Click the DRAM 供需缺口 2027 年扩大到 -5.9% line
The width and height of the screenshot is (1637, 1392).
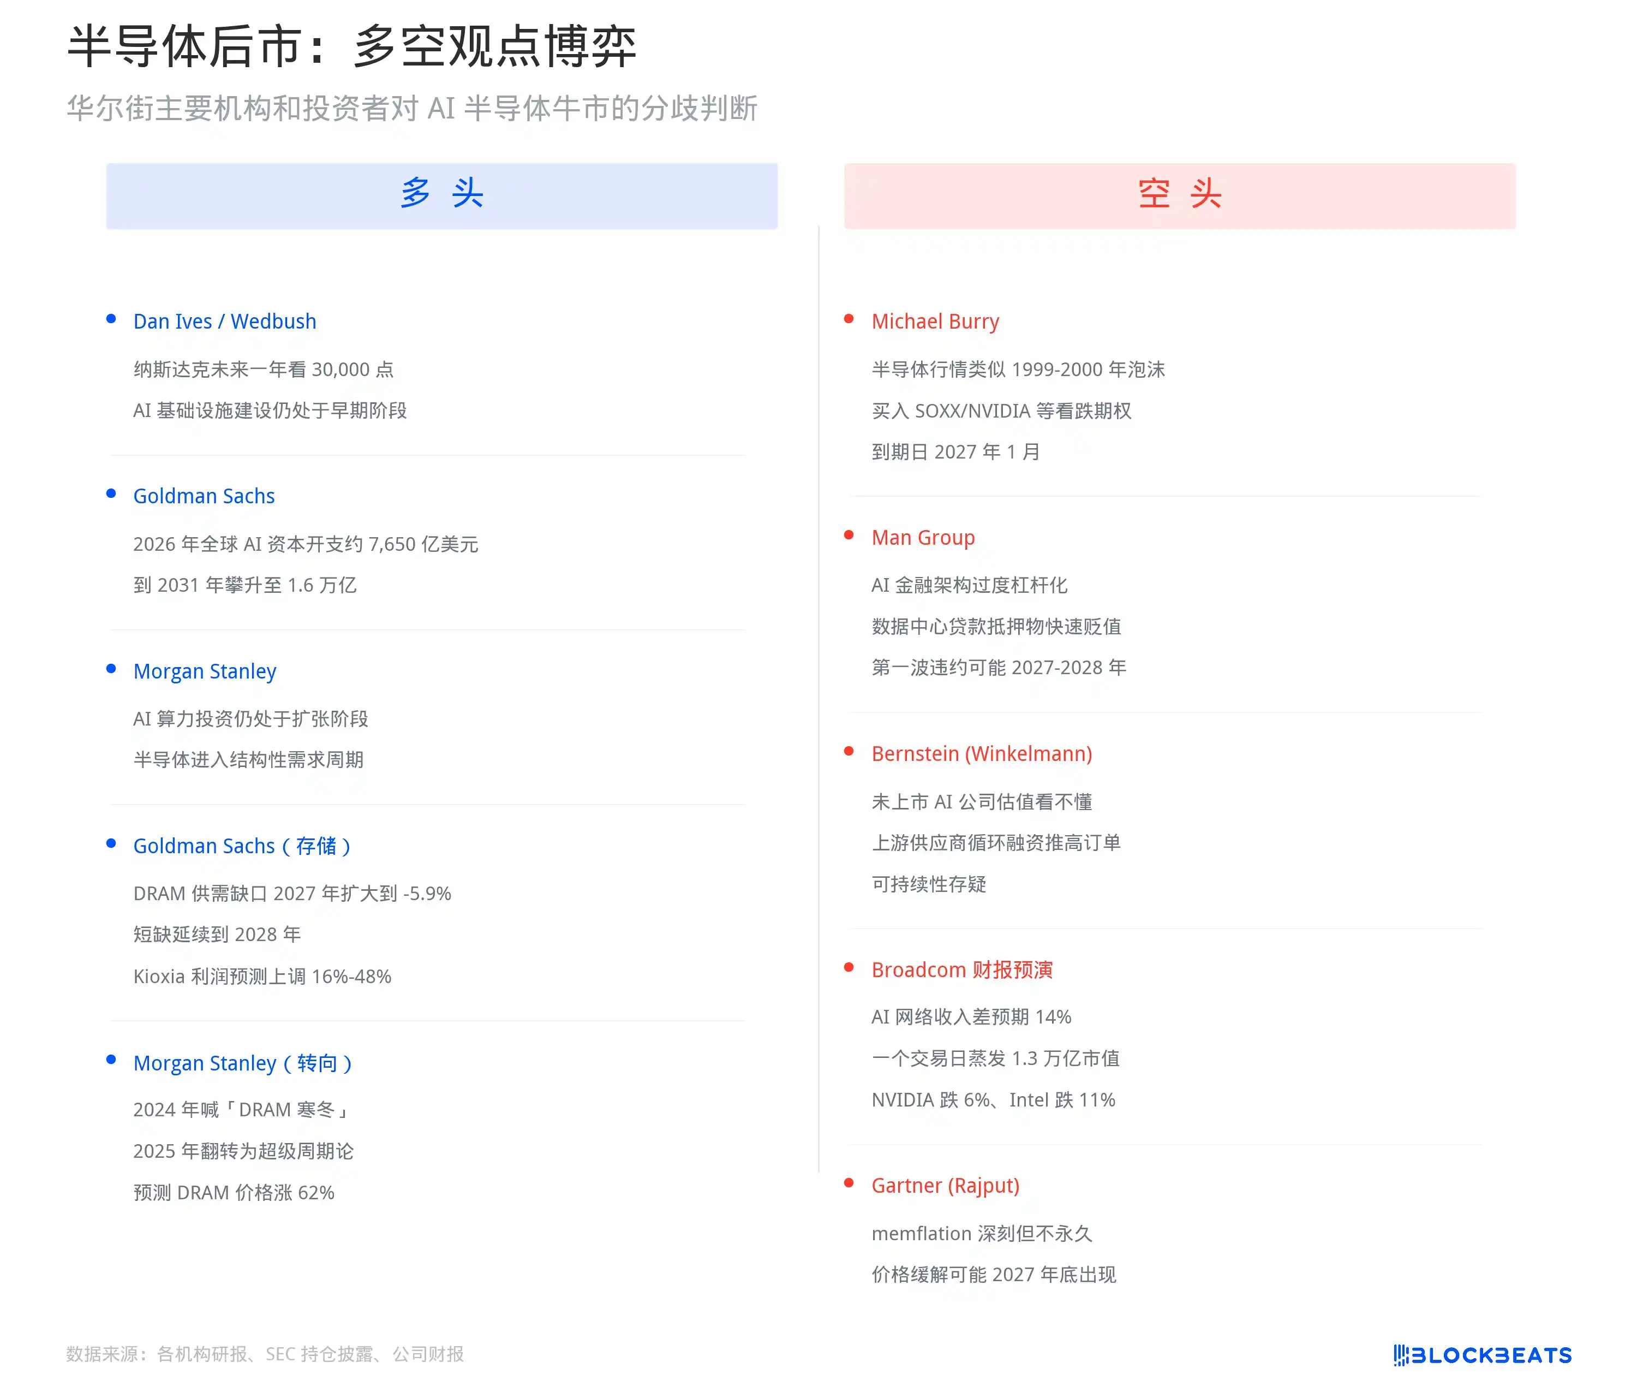point(292,893)
